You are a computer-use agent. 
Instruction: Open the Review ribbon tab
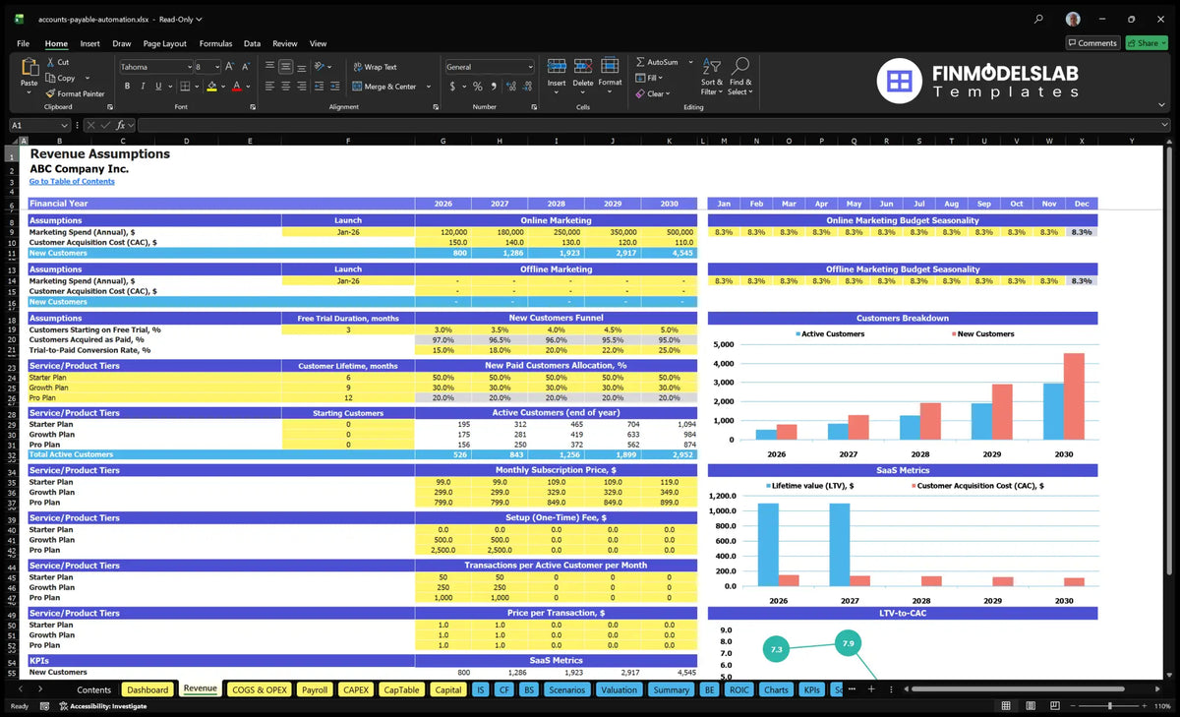(x=285, y=43)
